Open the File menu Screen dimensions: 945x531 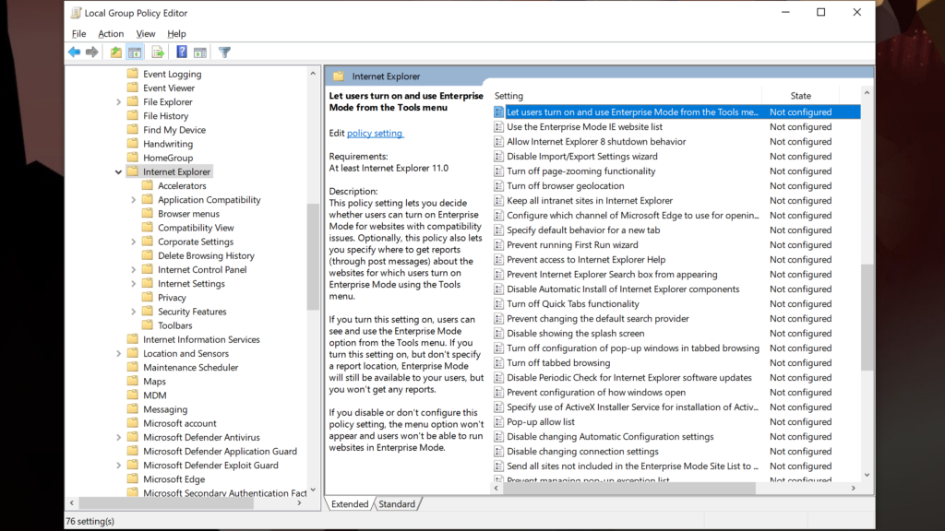click(79, 34)
